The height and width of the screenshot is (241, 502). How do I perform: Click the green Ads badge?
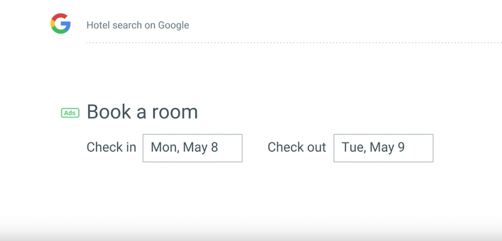click(70, 113)
